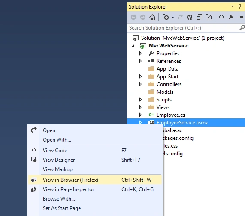Viewport: 245px width, 216px height.
Task: Select the partially hidden web.config file
Action: [172, 154]
